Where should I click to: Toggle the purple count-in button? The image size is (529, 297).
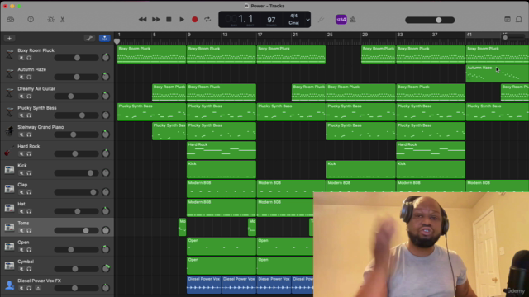tap(341, 20)
